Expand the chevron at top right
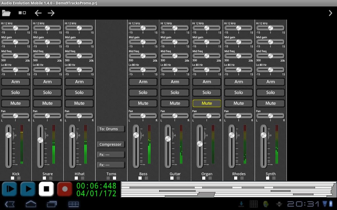The width and height of the screenshot is (337, 210). tap(330, 13)
